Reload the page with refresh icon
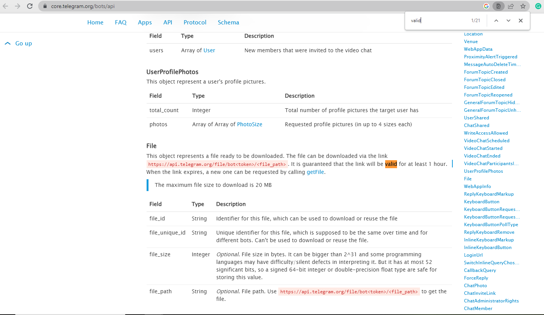Image resolution: width=544 pixels, height=315 pixels. click(x=30, y=6)
